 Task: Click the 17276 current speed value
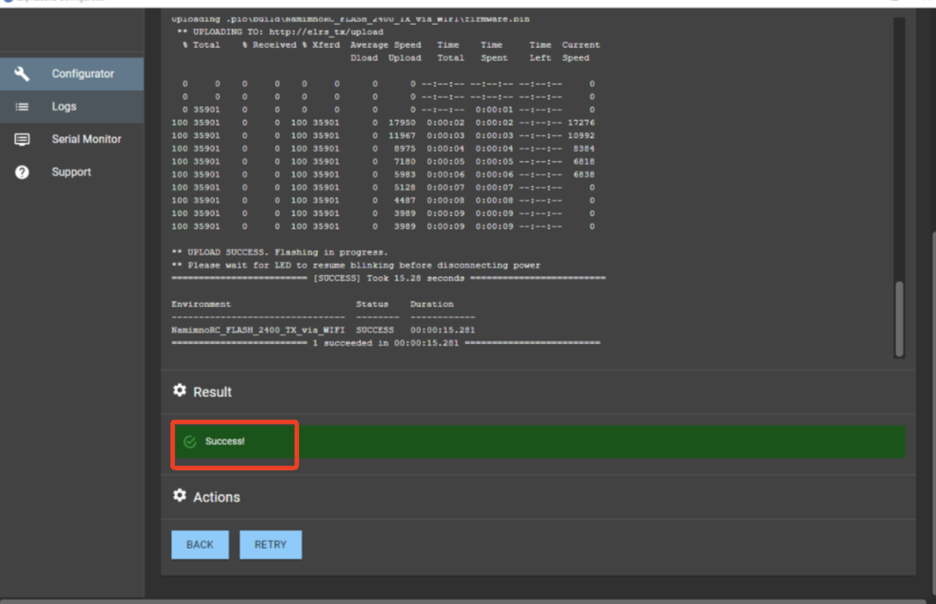point(581,122)
